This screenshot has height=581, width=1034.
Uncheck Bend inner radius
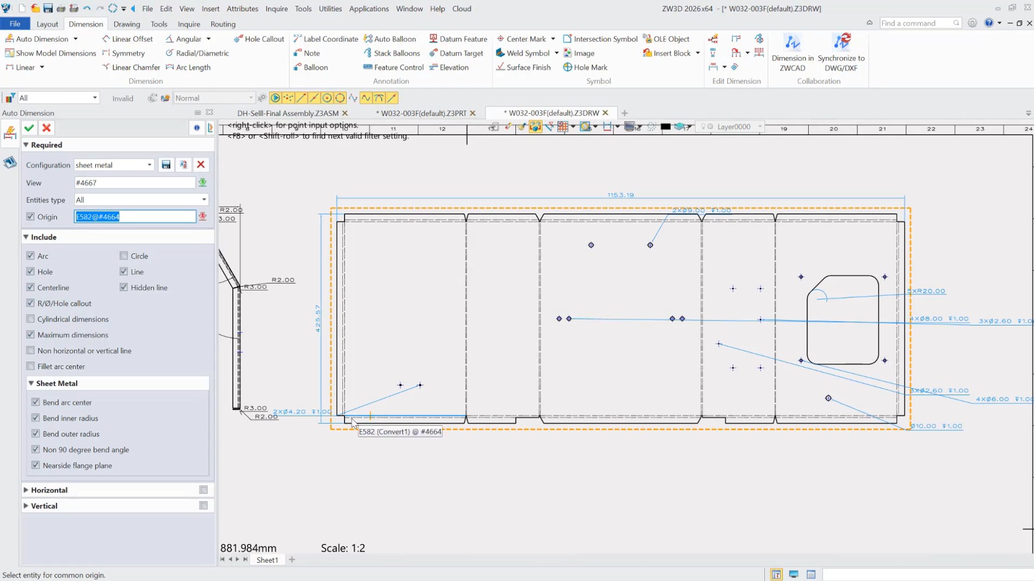(x=36, y=418)
